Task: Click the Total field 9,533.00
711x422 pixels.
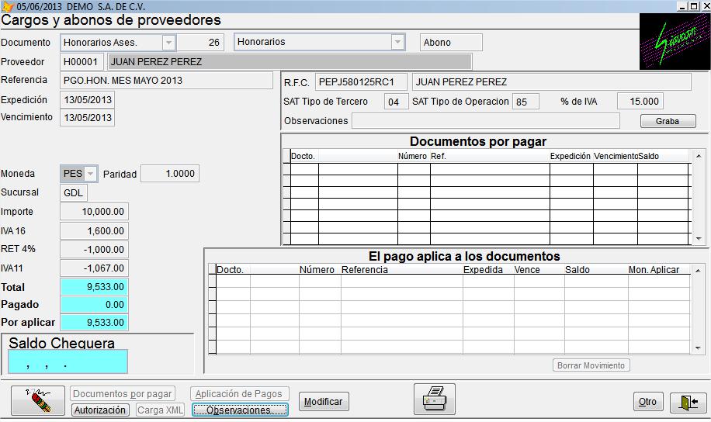Action: pyautogui.click(x=95, y=287)
